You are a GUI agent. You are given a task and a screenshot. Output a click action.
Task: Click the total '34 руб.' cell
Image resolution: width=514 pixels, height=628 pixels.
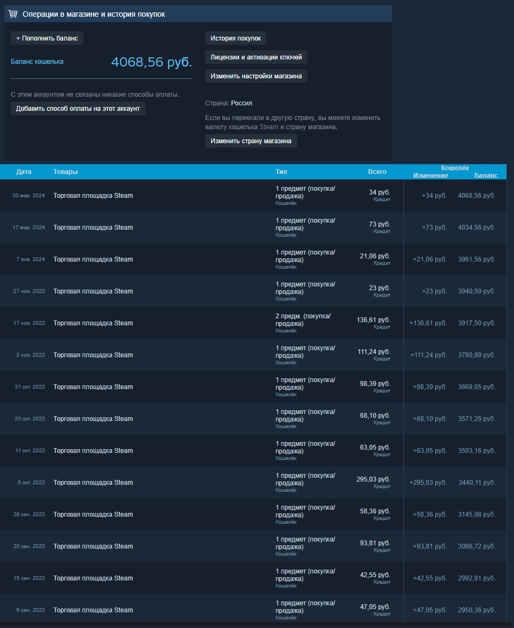click(x=379, y=192)
